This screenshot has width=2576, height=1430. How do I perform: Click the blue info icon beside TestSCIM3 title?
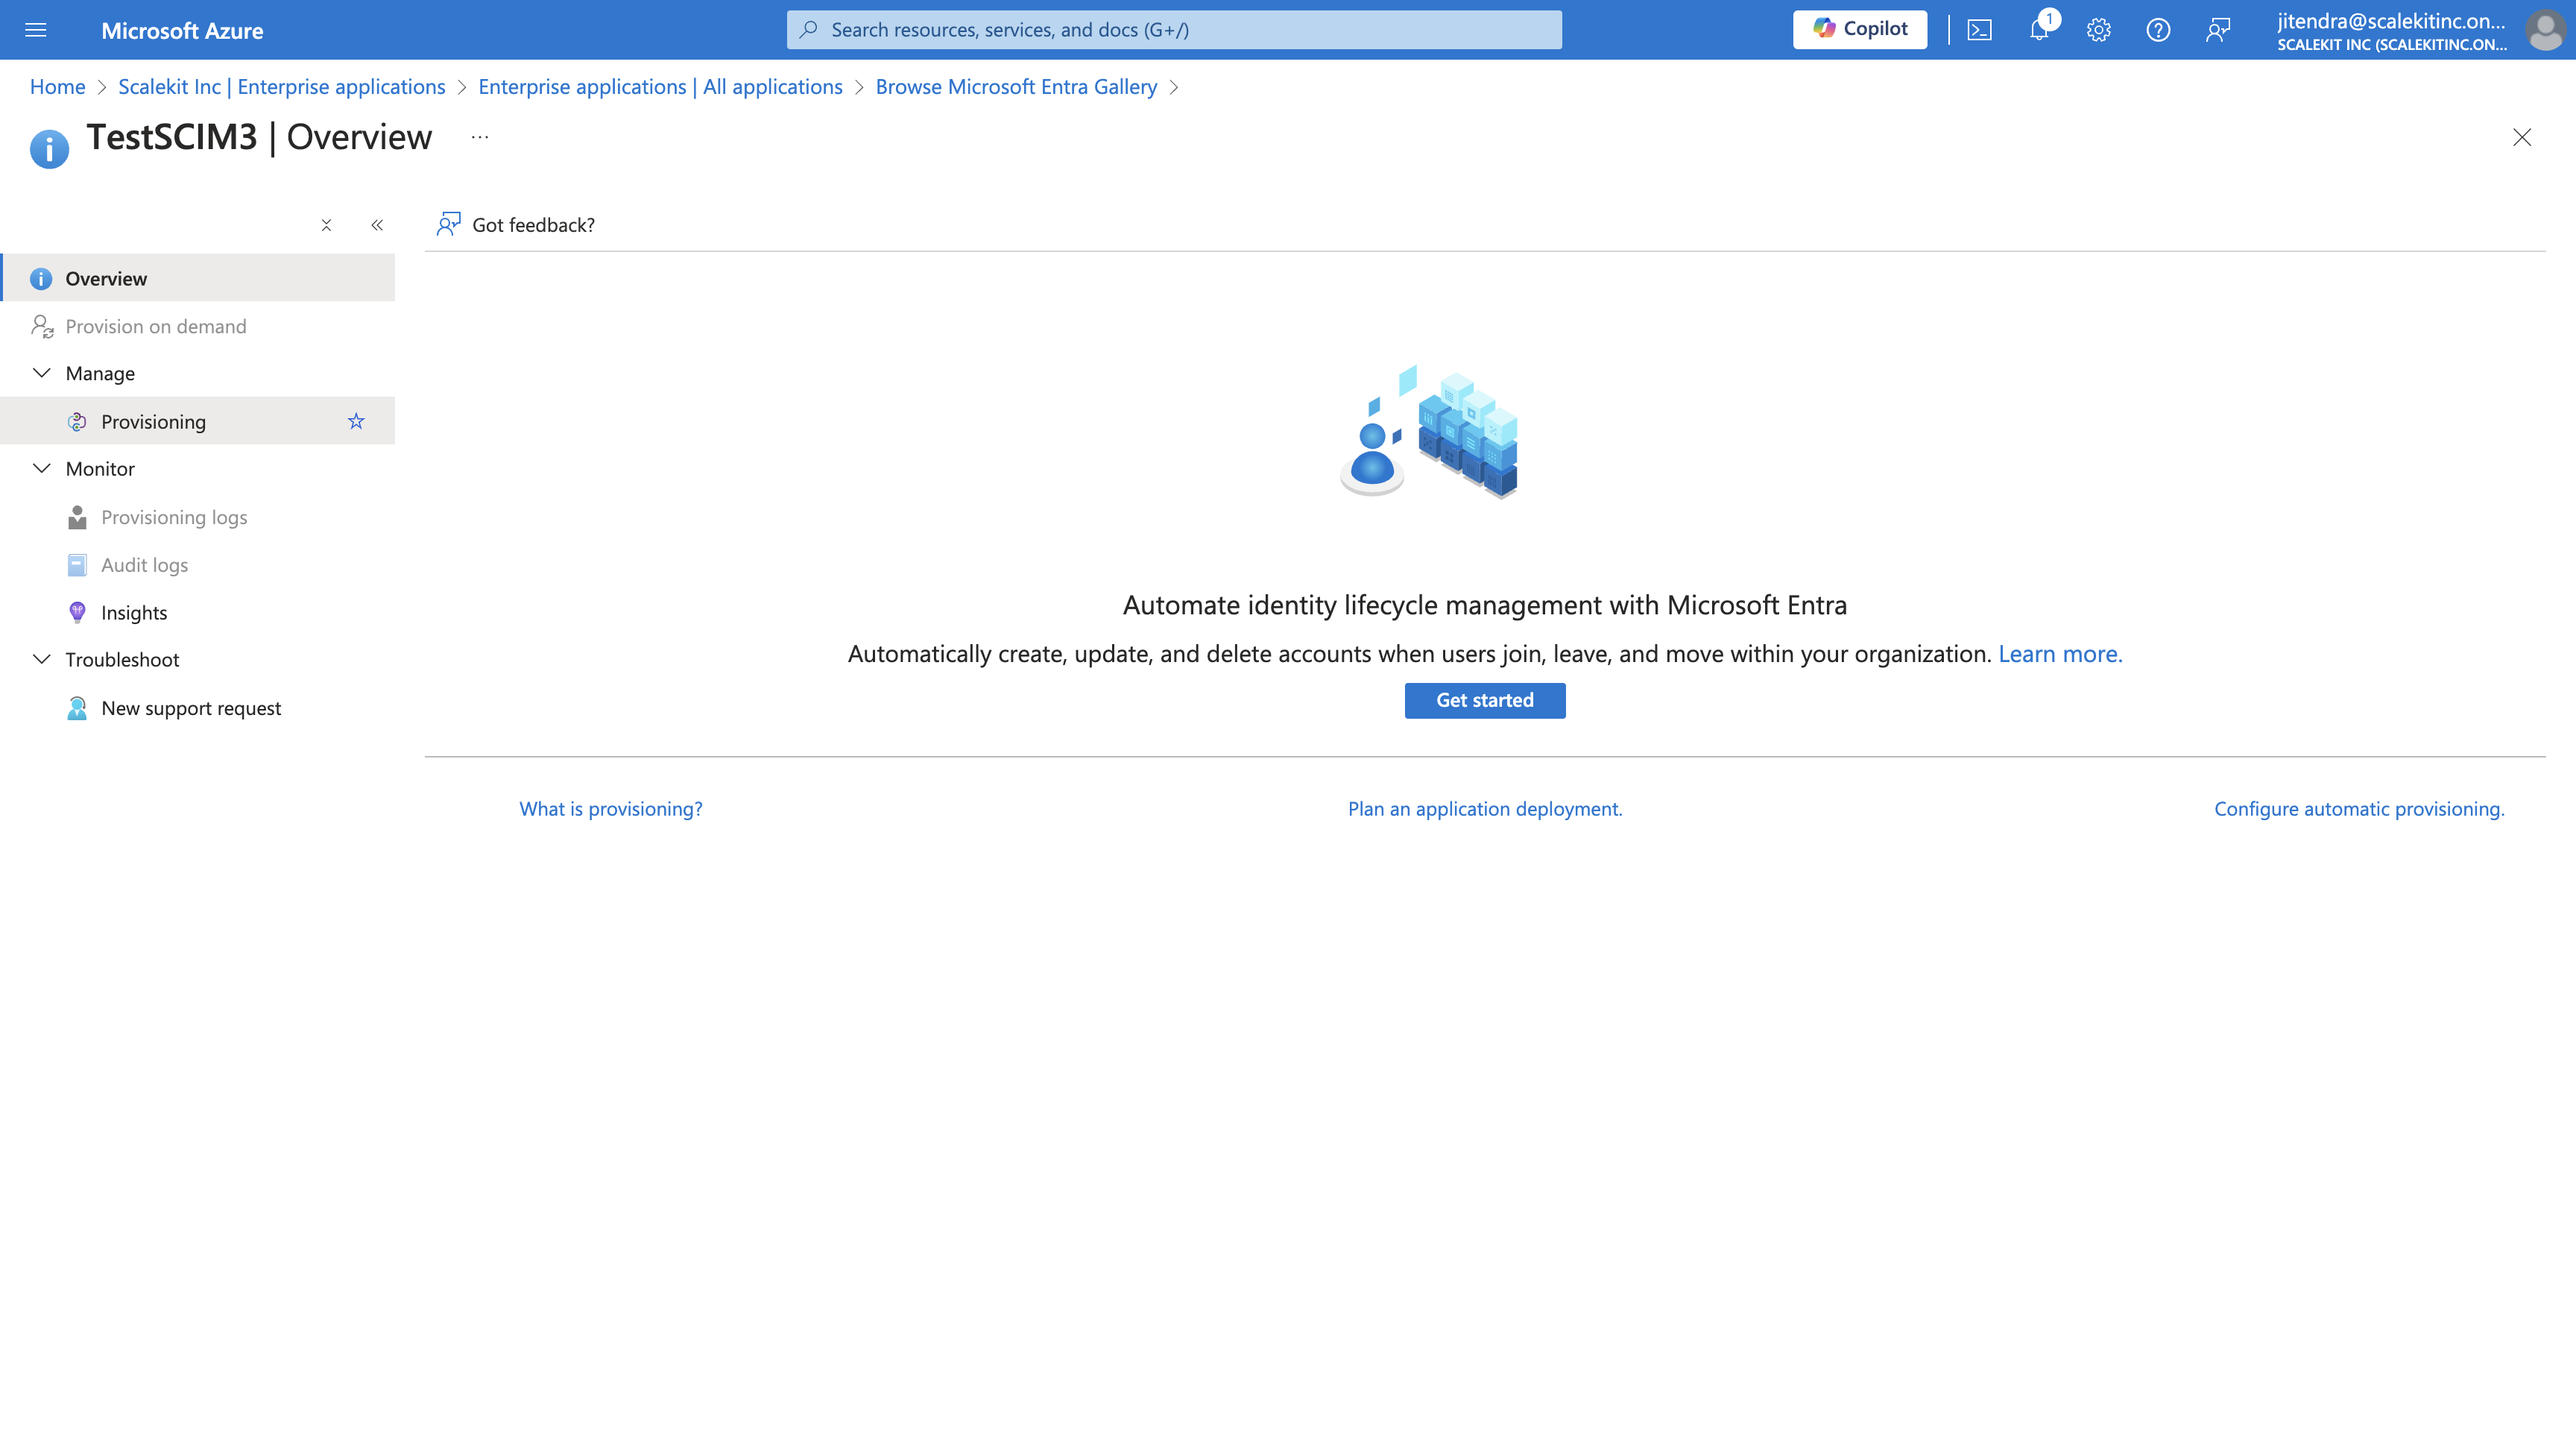(x=49, y=149)
